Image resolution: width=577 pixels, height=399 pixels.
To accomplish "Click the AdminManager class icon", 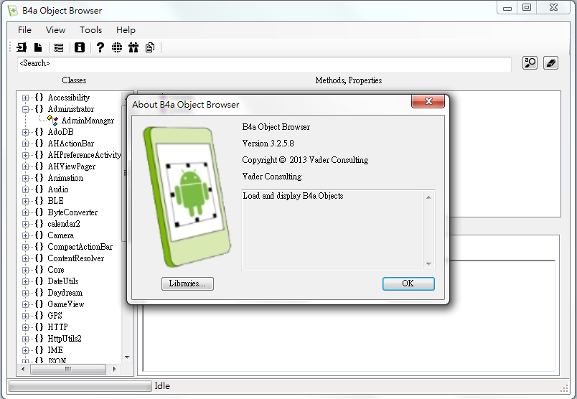I will click(x=52, y=121).
